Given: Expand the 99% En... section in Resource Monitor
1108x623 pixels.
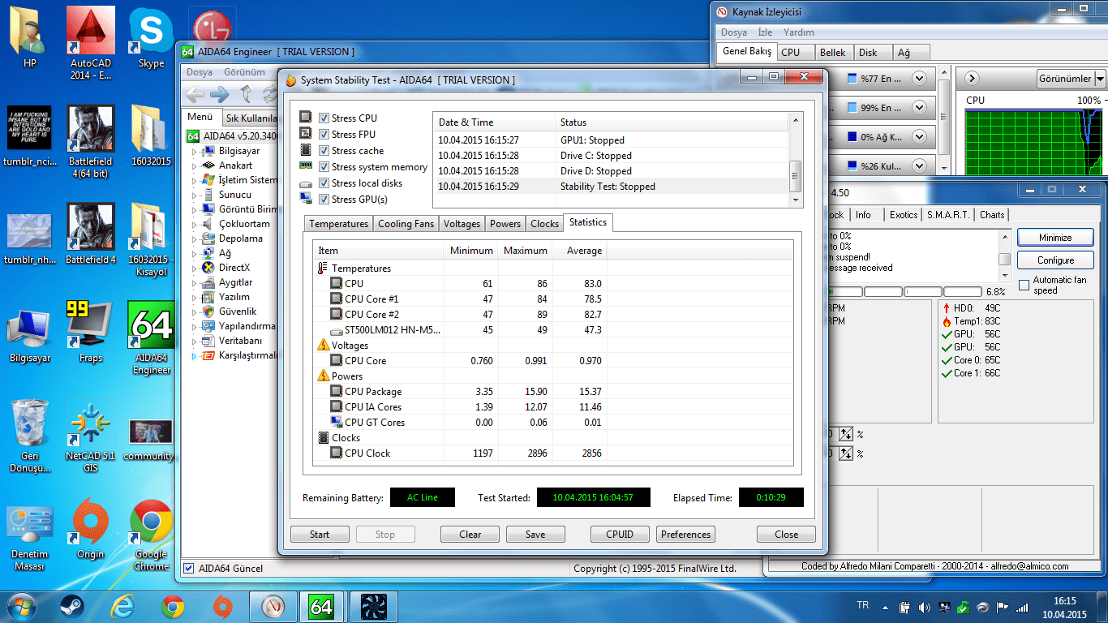Looking at the screenshot, I should [919, 108].
